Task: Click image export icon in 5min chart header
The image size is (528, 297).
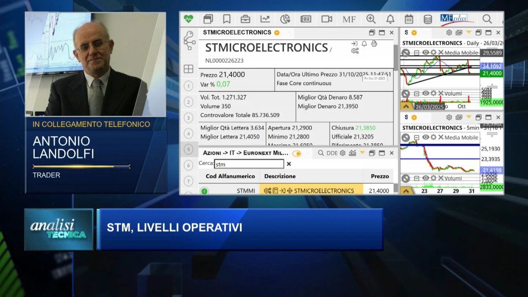Action: pyautogui.click(x=459, y=117)
